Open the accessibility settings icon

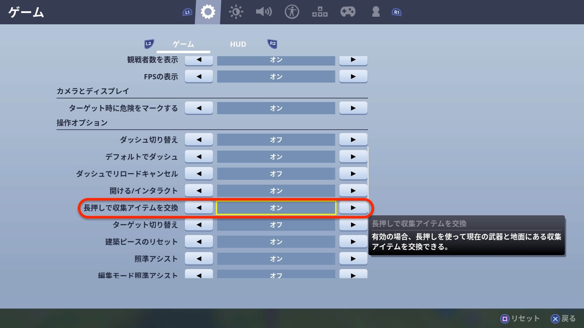[292, 12]
